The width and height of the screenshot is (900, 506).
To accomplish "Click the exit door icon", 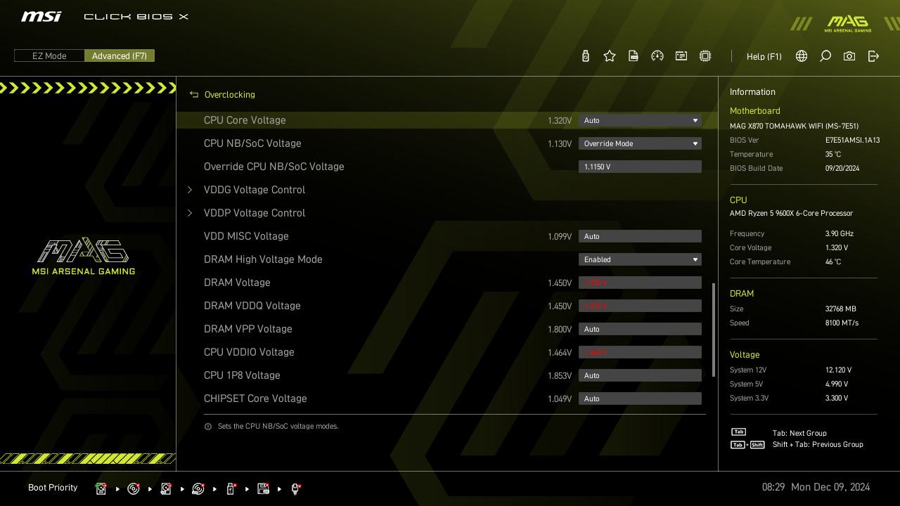I will point(873,56).
